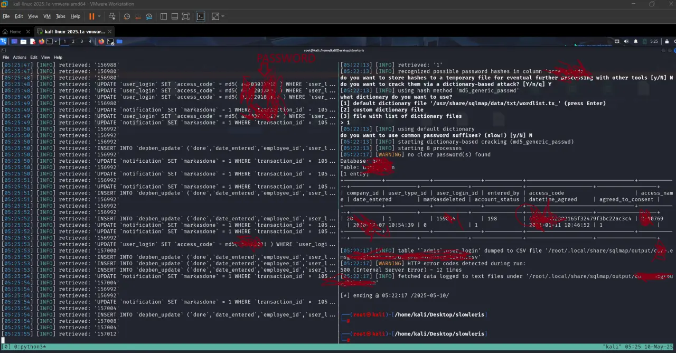Screen dimensions: 676x353
Task: Focus the running Firefox window in taskbar
Action: click(101, 41)
